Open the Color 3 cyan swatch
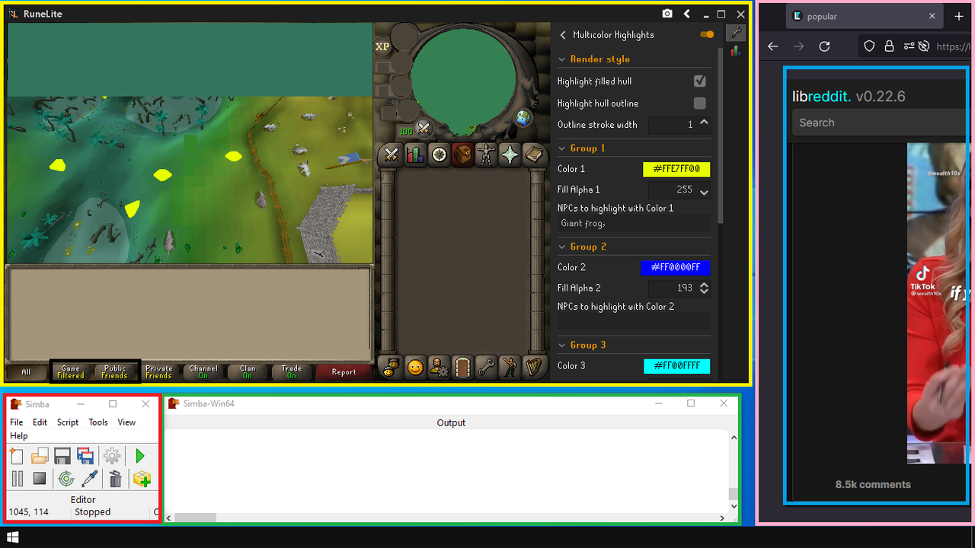Screen dimensions: 975x548 pyautogui.click(x=676, y=366)
